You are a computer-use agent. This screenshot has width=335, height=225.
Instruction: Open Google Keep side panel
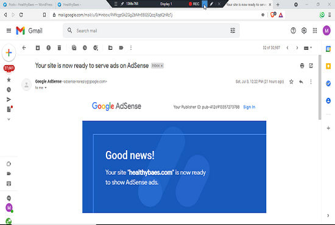tap(328, 66)
